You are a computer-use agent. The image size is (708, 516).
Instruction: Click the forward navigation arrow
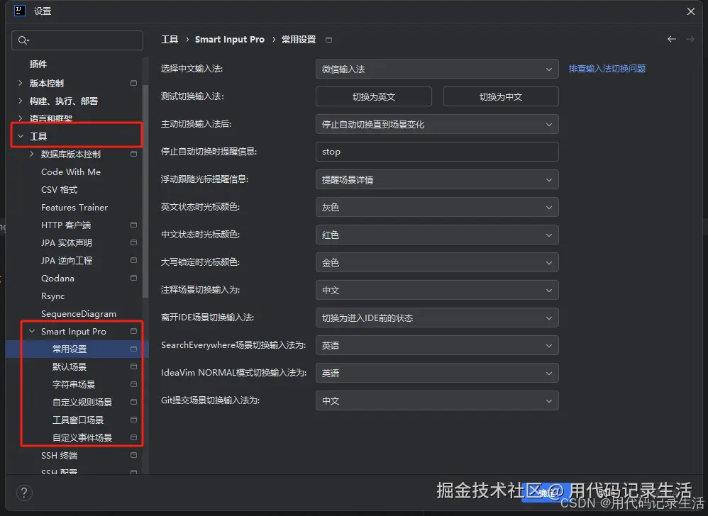[691, 39]
